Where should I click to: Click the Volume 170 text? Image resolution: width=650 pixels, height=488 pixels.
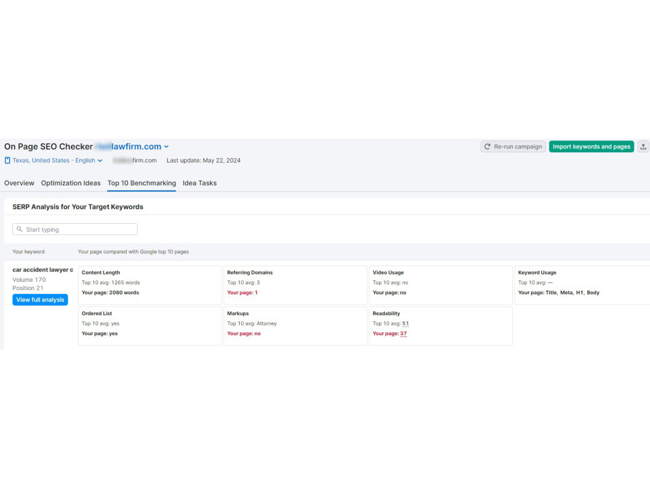29,280
